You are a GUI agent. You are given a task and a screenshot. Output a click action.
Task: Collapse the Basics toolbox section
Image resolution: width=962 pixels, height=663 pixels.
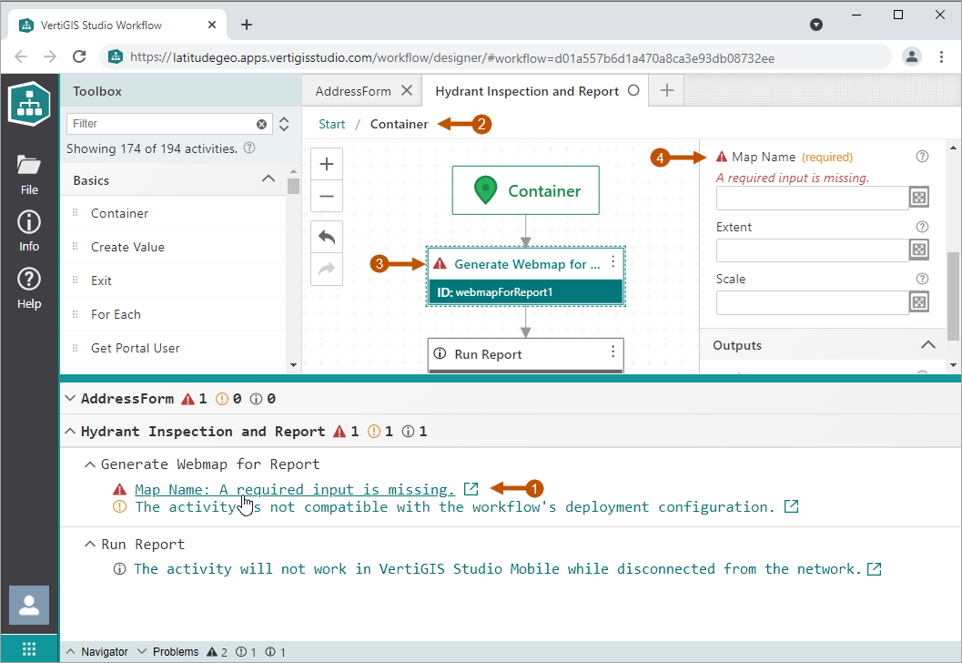pos(268,179)
